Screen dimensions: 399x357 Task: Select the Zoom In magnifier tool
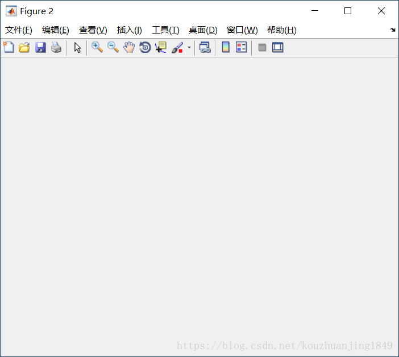97,47
